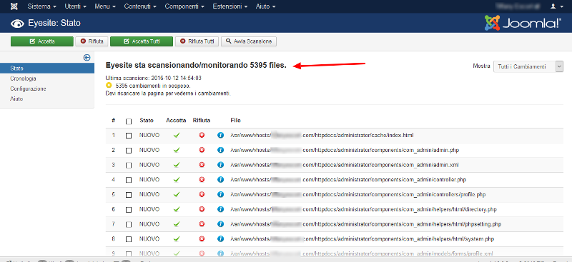Click the file path ending helpers/html/system.php
Image resolution: width=572 pixels, height=262 pixels.
tap(363, 239)
